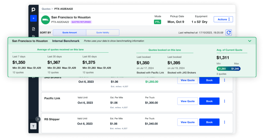This screenshot has width=264, height=139.
Task: Click Booked with JAS Brokers text
Action: [x=182, y=73]
